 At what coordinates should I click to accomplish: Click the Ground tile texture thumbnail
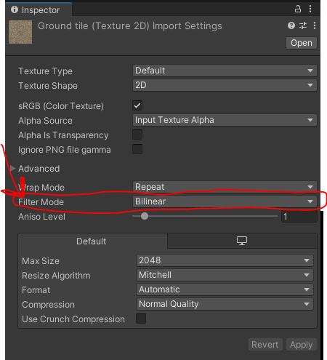(20, 32)
